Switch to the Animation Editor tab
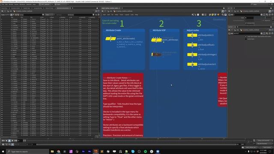274x154 pixels. pos(15,8)
